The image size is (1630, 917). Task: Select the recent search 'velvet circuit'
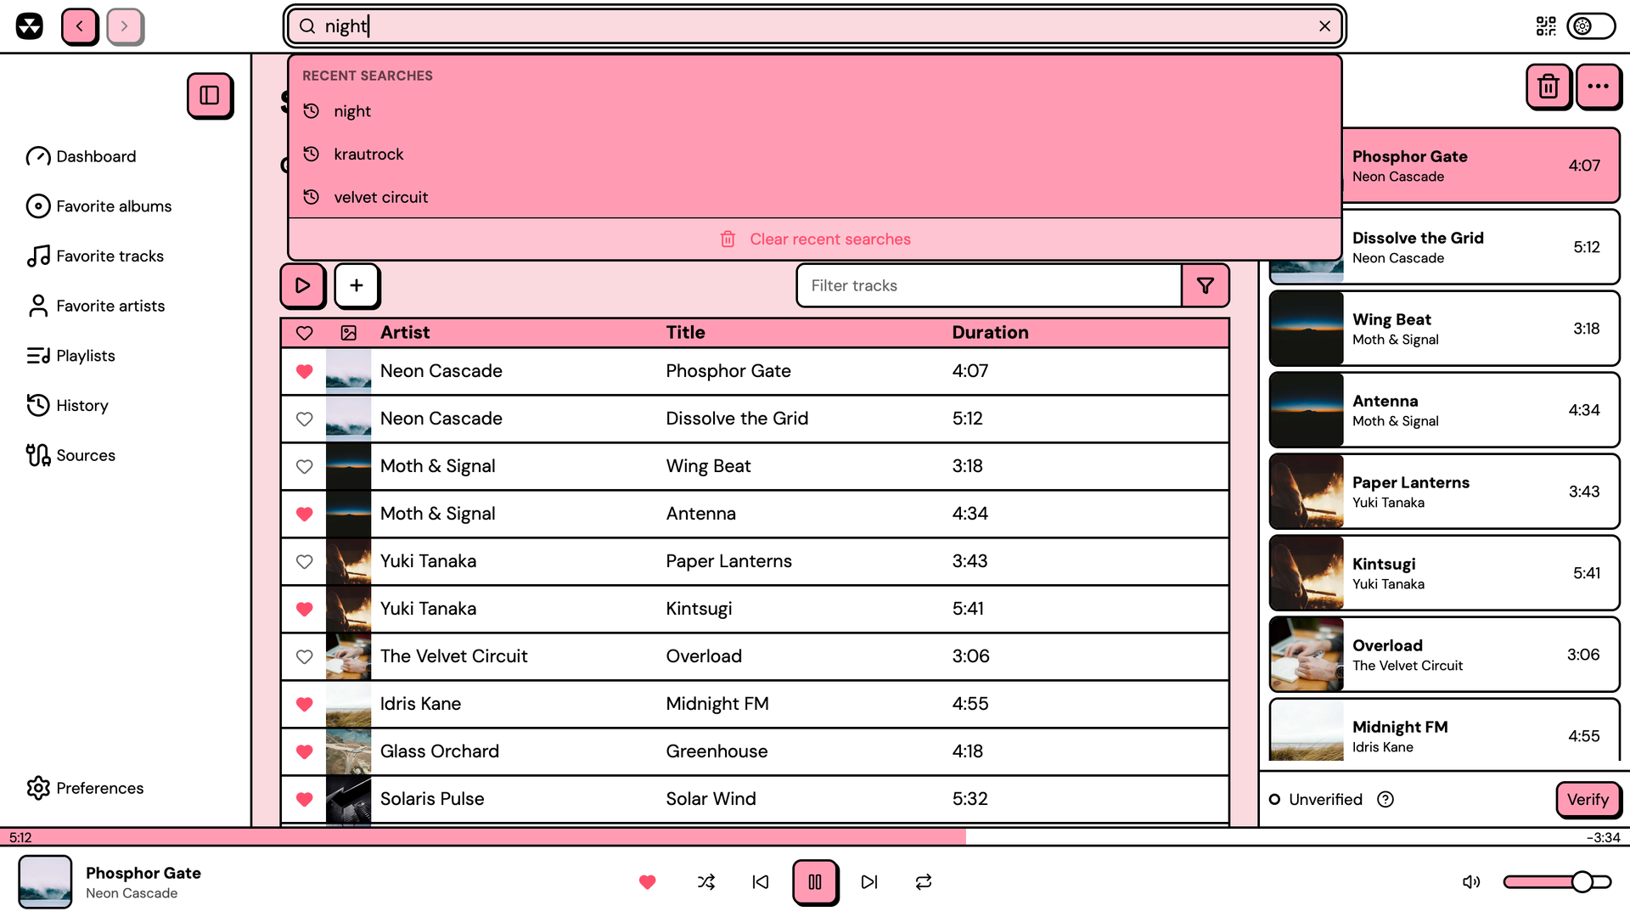[x=814, y=197]
